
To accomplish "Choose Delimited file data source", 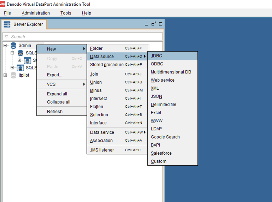I will coord(173,105).
